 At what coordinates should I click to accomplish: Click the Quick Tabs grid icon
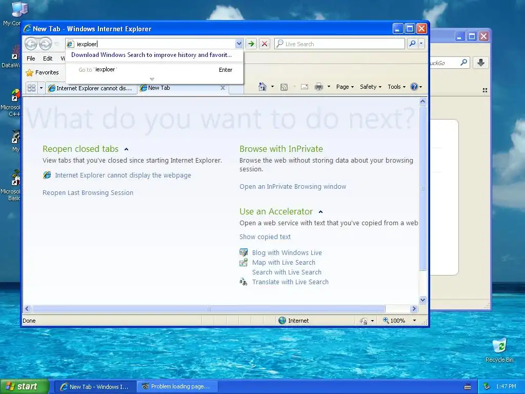pyautogui.click(x=31, y=88)
